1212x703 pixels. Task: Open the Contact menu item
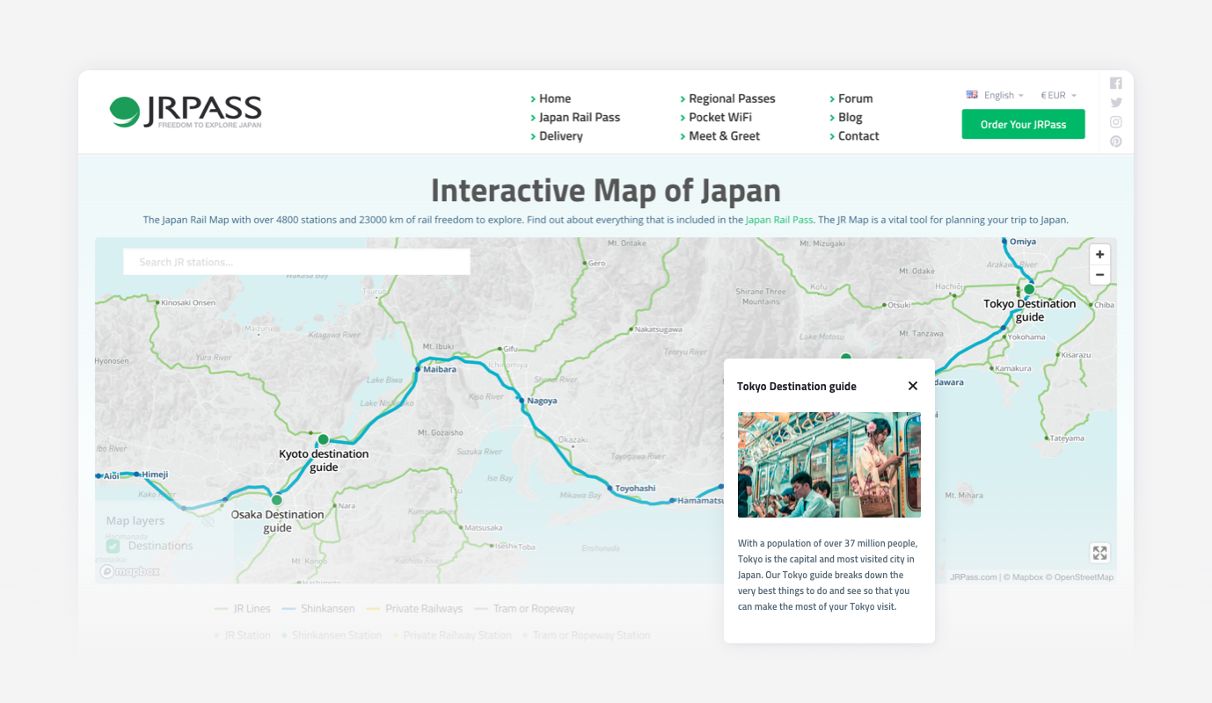click(858, 136)
